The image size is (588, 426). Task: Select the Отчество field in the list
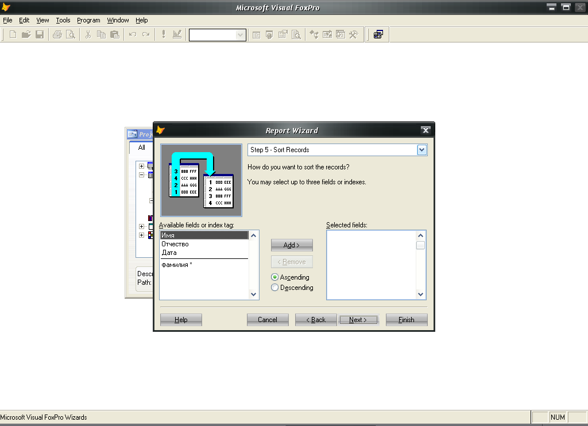204,244
